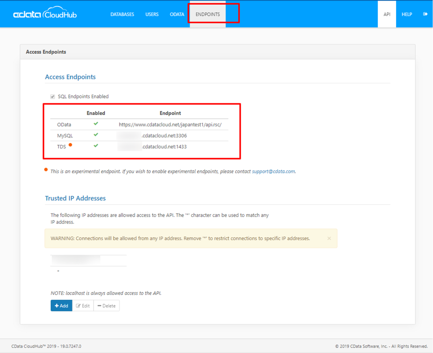
Task: Open the API menu item
Action: tap(387, 14)
